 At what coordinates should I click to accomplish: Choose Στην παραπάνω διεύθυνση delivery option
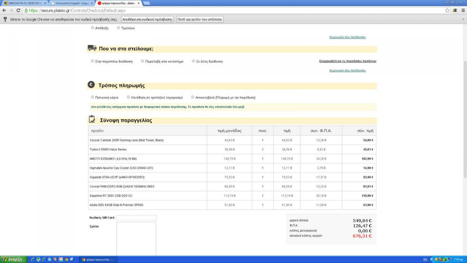coord(92,61)
